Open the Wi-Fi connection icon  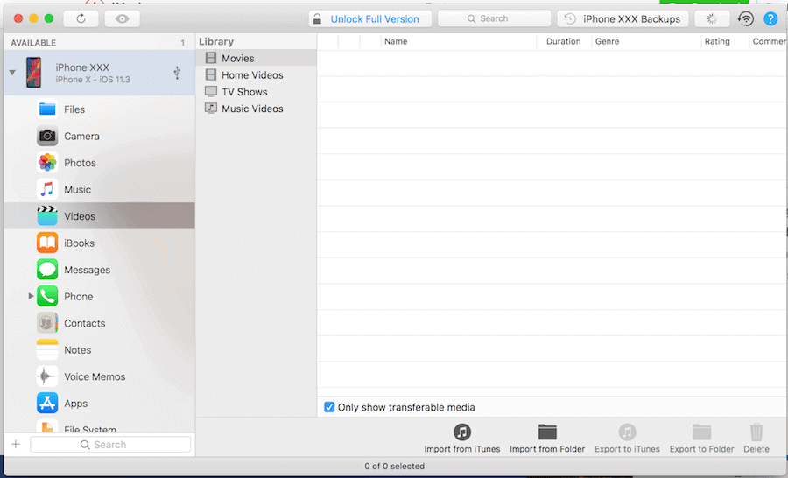[746, 19]
